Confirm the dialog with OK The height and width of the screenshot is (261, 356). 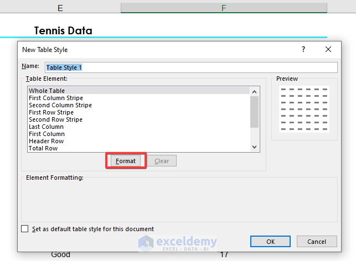[x=270, y=242]
